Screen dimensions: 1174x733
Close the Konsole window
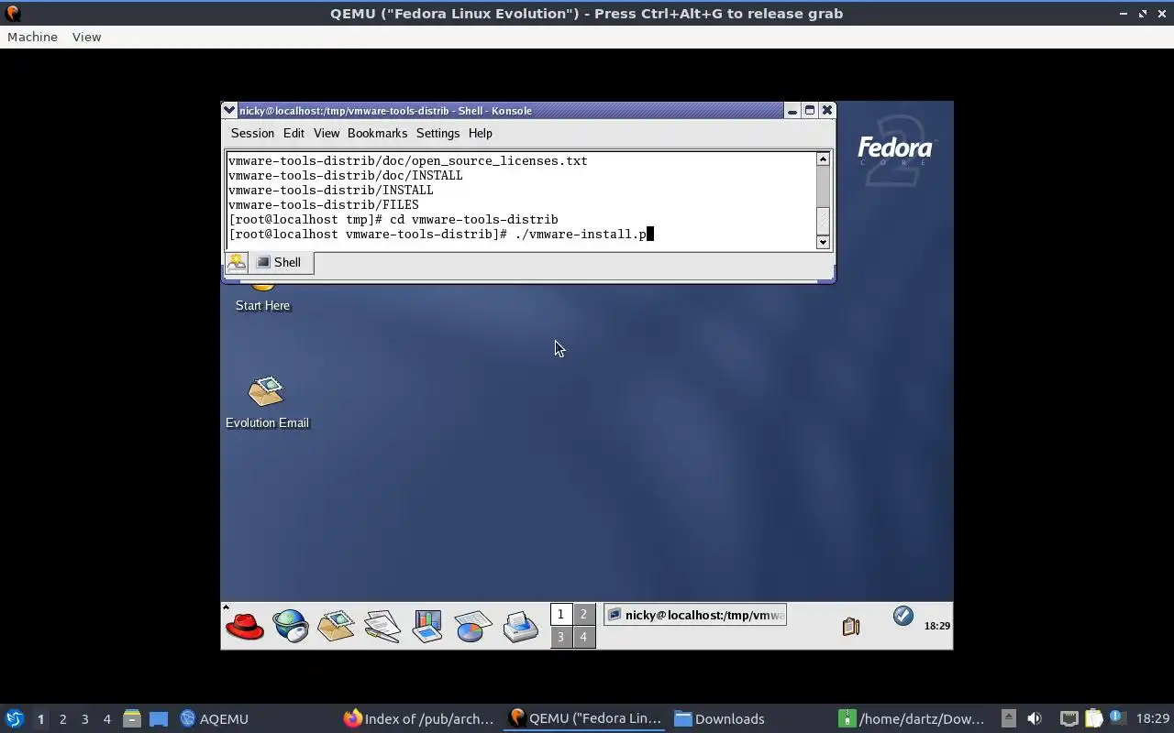click(x=826, y=110)
